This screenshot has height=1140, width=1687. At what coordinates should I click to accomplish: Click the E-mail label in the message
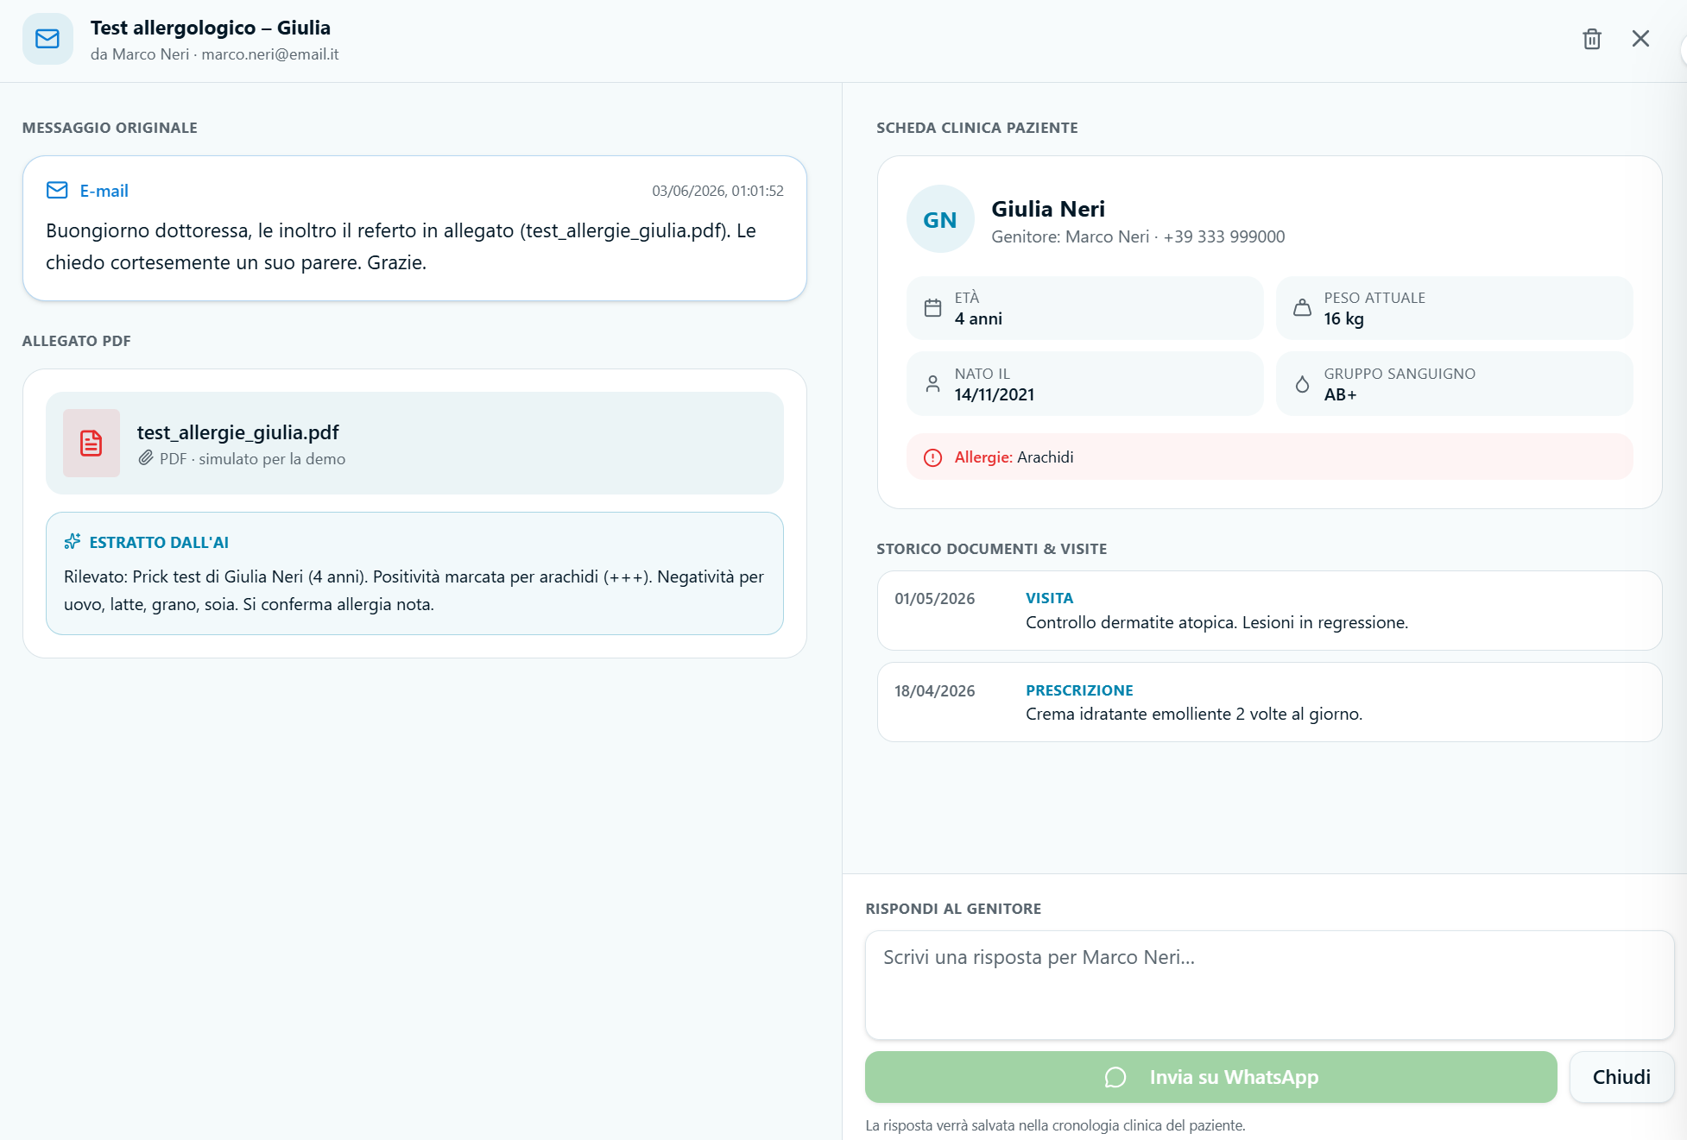[x=104, y=191]
